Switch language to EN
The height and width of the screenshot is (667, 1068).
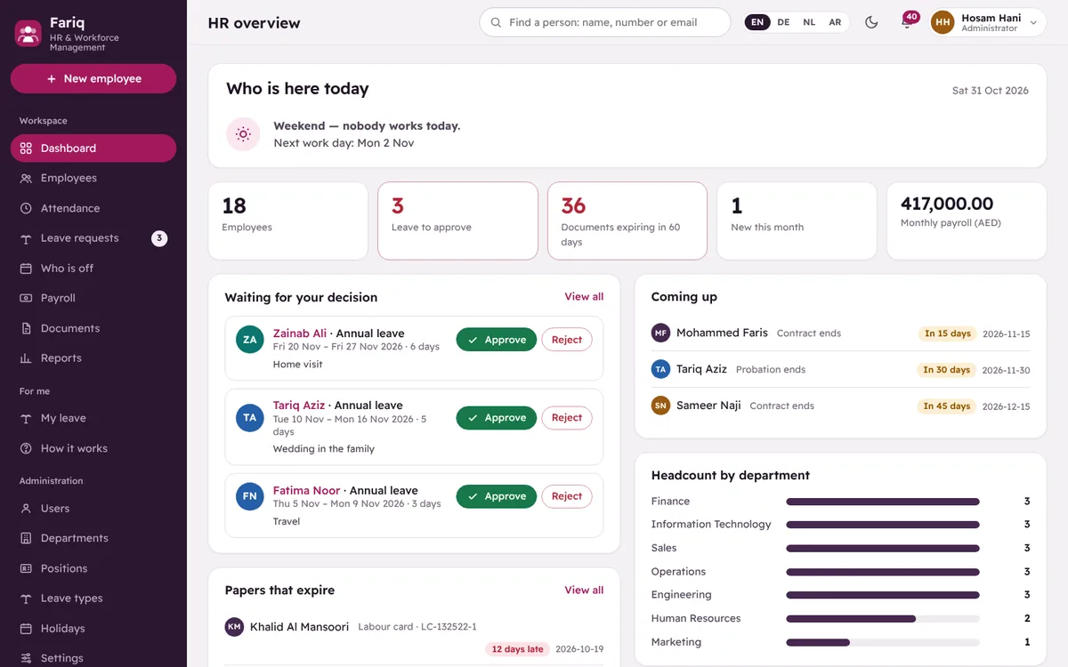(x=757, y=22)
